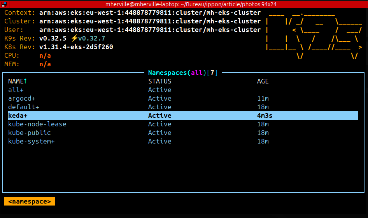Image resolution: width=368 pixels, height=218 pixels.
Task: Click the <namespace> breadcrumb label
Action: pyautogui.click(x=30, y=201)
